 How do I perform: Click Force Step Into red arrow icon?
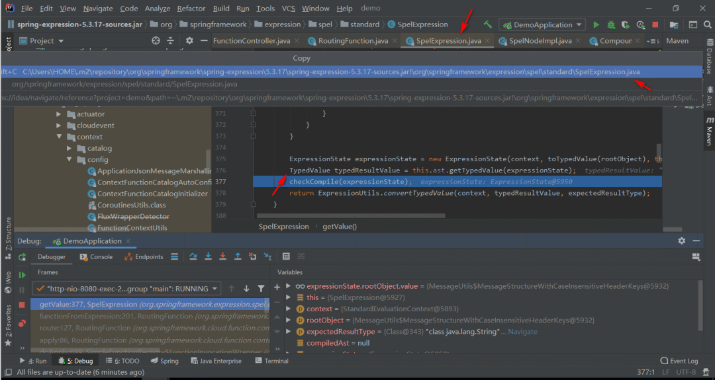222,256
